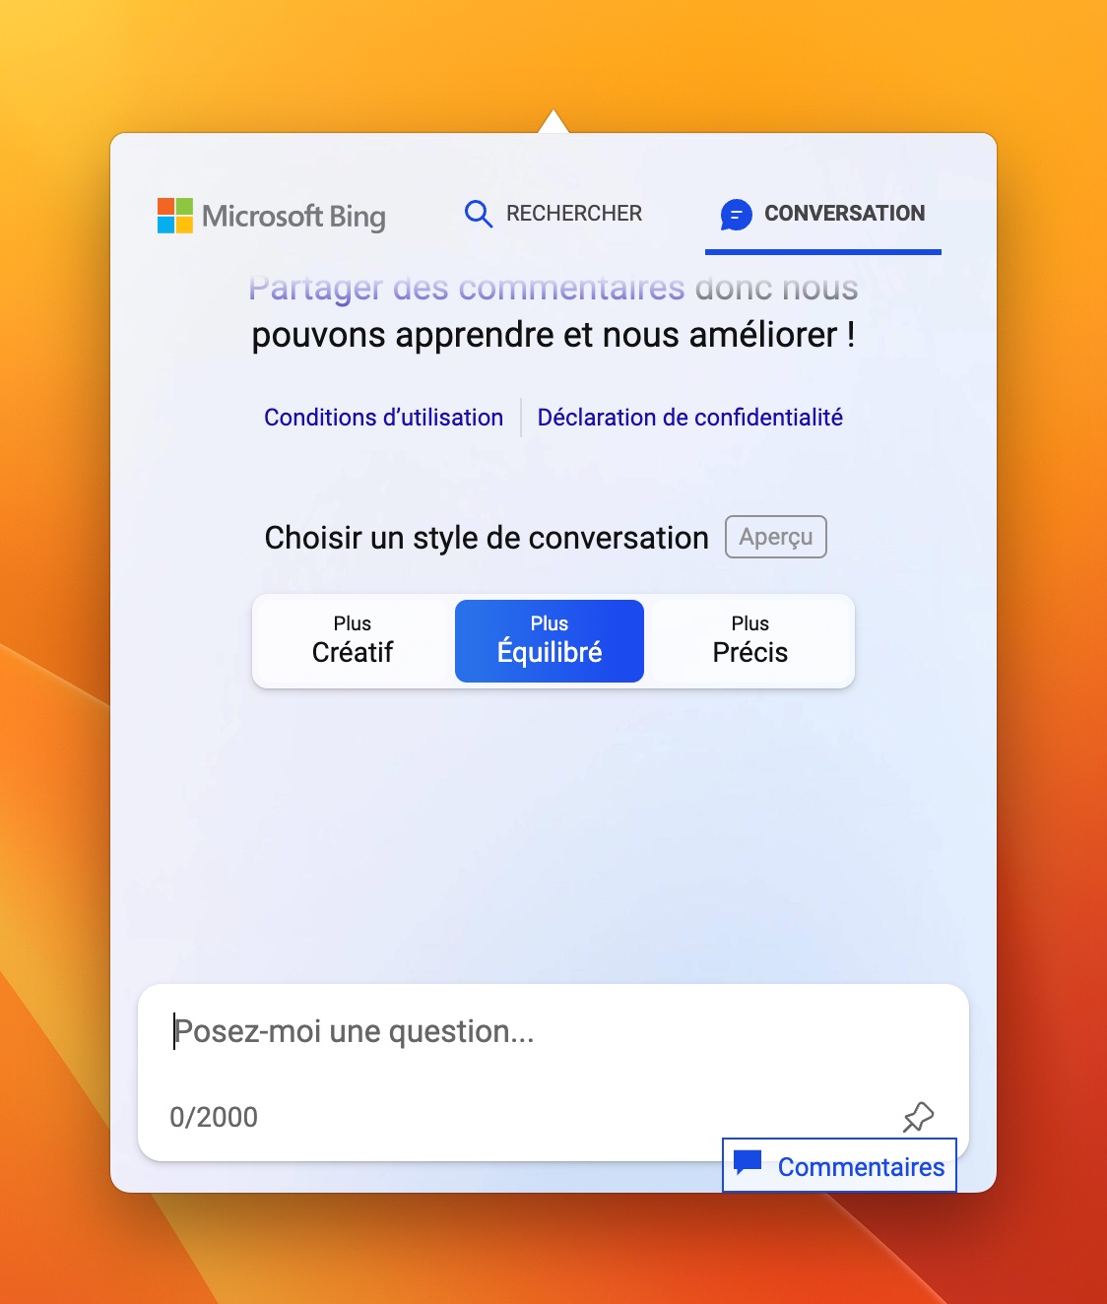Open the Conditions d'utilisation link

[x=384, y=418]
